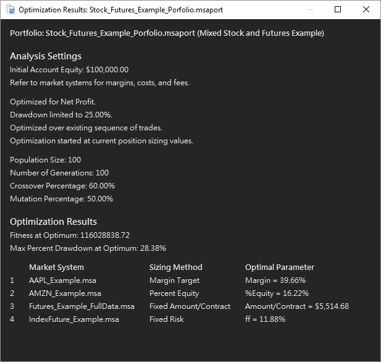
Task: Close the Optimization Results window
Action: [x=366, y=10]
